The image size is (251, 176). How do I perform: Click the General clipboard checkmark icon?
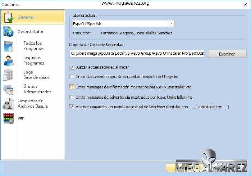click(x=9, y=17)
